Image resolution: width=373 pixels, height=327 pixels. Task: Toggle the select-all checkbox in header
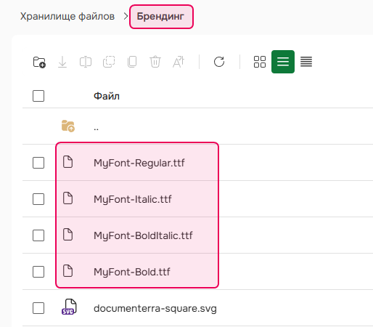point(38,96)
